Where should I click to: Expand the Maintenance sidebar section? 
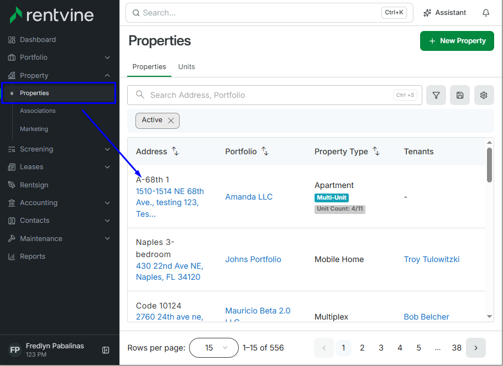pyautogui.click(x=107, y=238)
